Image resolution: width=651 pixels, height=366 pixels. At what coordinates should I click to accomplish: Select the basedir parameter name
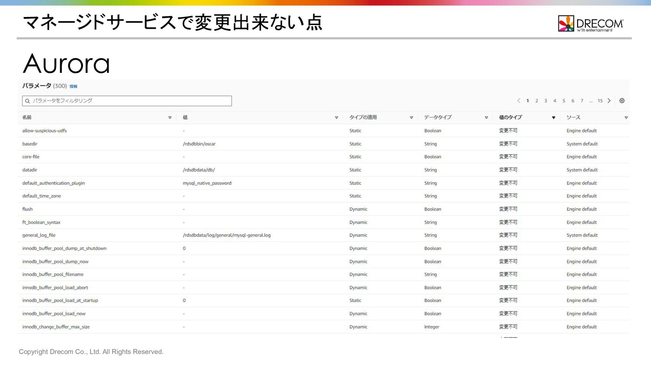(30, 144)
